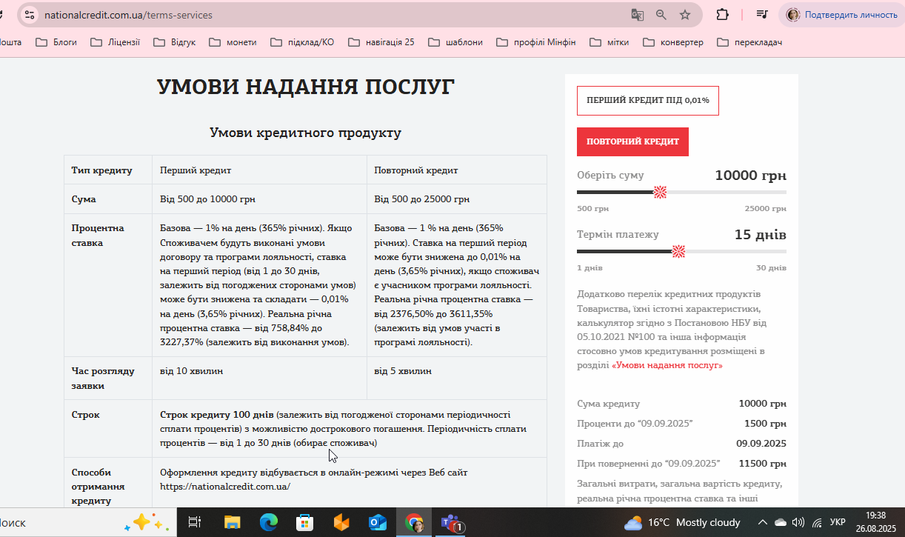This screenshot has width=905, height=537.
Task: Click the payment term slider handle
Action: point(678,252)
